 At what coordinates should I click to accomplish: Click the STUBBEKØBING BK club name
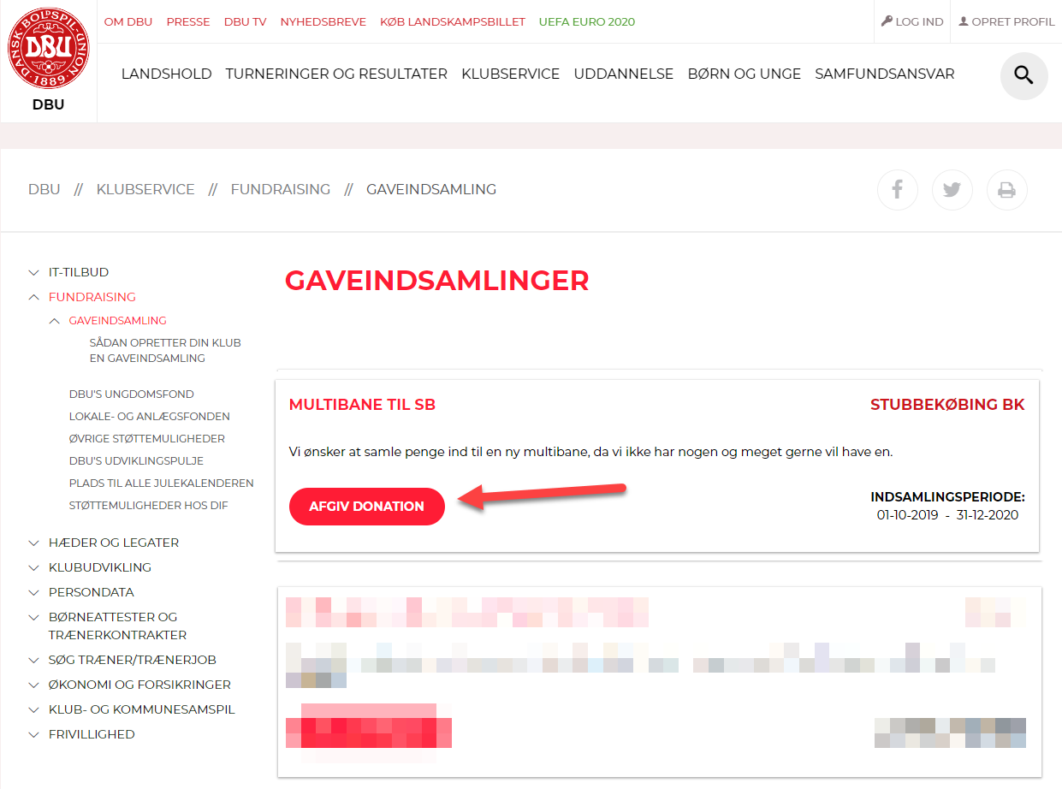point(947,405)
